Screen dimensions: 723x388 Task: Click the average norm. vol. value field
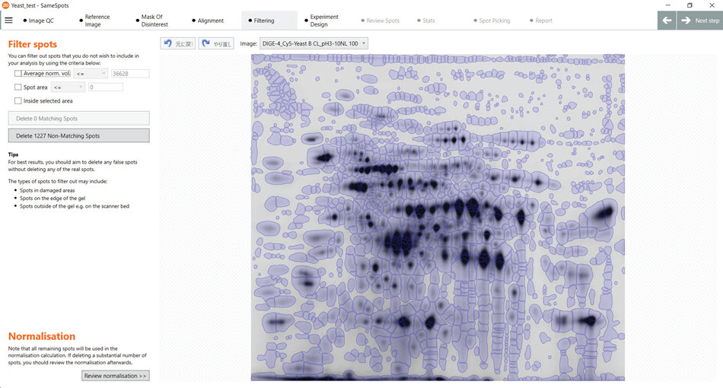tap(130, 73)
